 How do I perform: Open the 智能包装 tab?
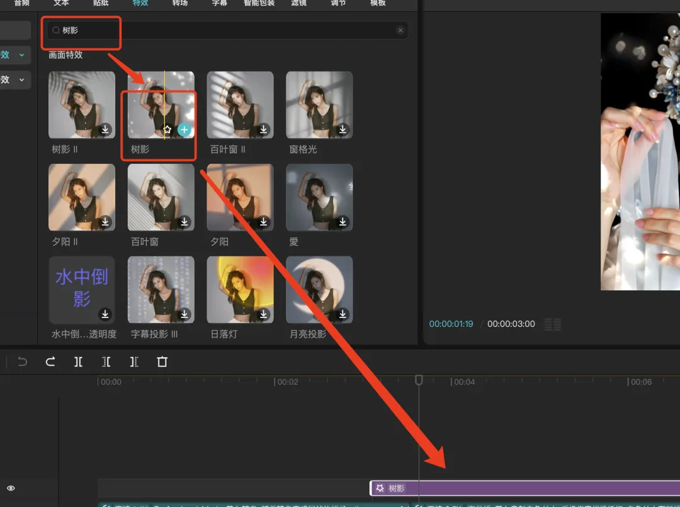(259, 3)
